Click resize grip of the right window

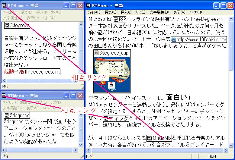(232, 157)
